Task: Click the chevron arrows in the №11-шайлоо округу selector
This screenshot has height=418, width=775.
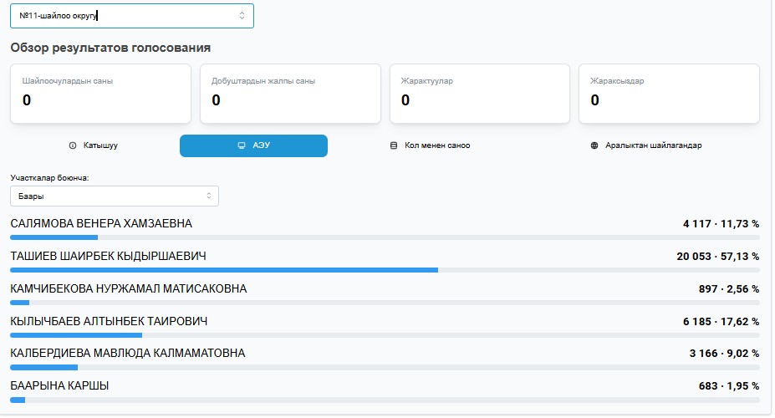Action: pyautogui.click(x=242, y=15)
